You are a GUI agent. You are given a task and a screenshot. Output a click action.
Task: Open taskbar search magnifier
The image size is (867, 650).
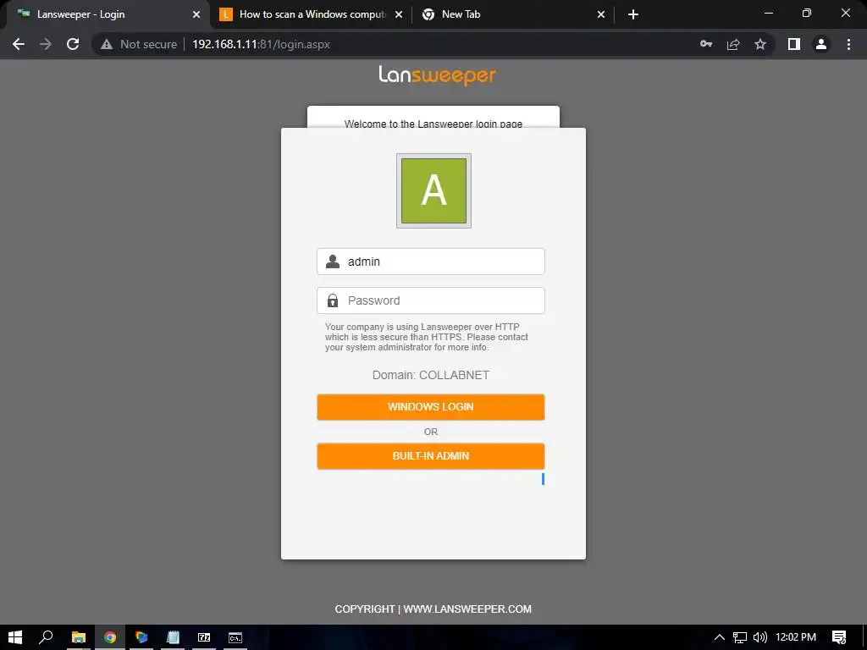(46, 637)
